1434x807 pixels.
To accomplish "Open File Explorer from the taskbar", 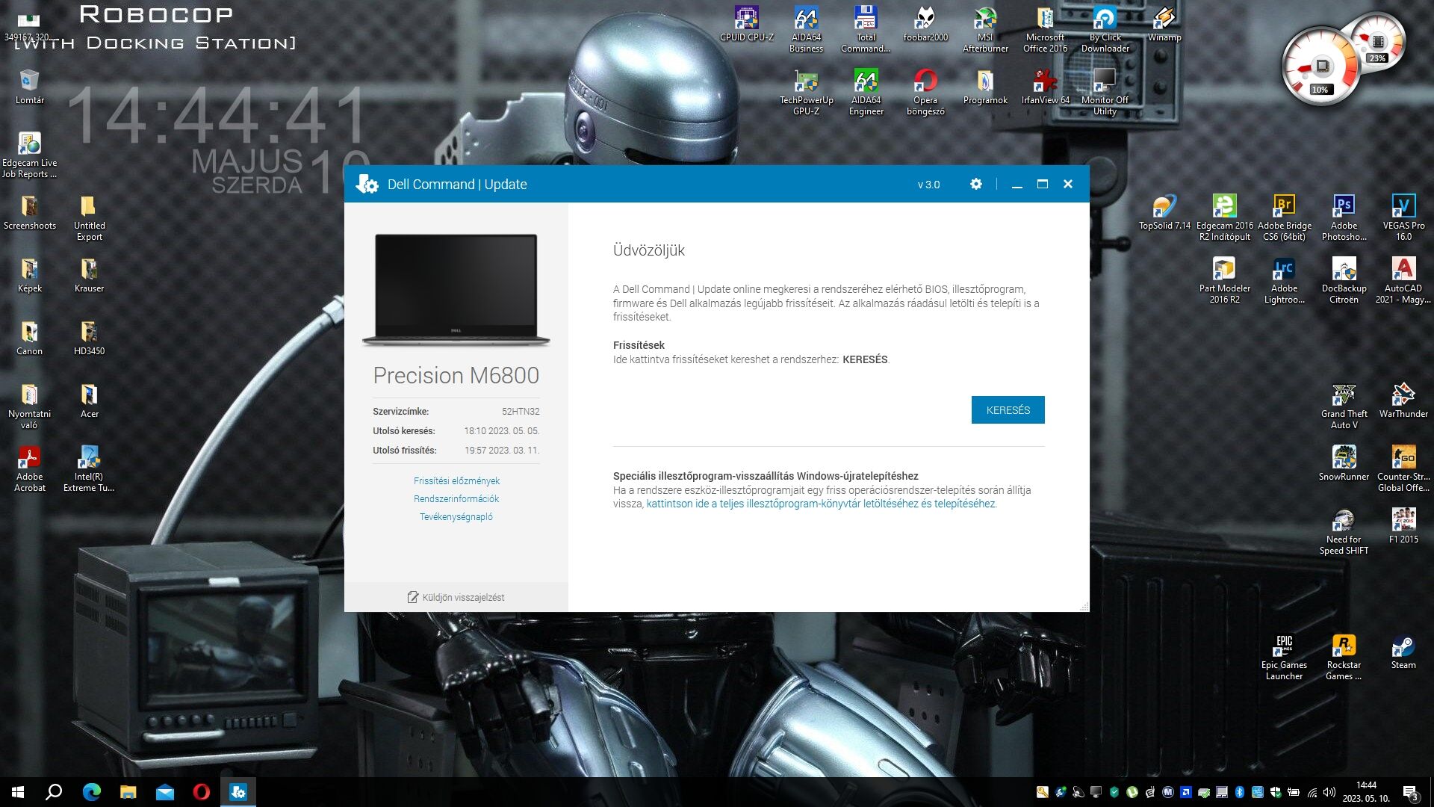I will [x=128, y=792].
